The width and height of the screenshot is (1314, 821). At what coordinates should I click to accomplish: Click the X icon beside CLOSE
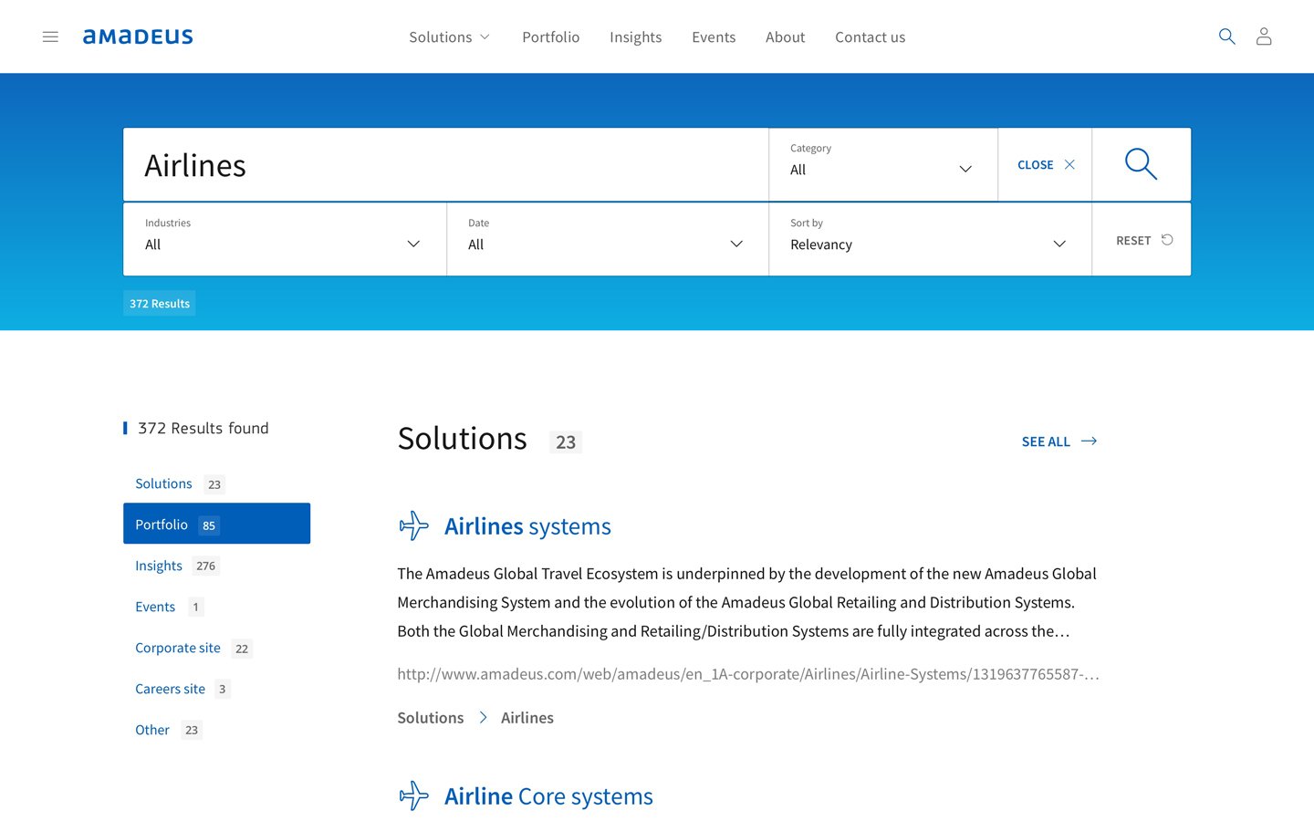[x=1069, y=165]
